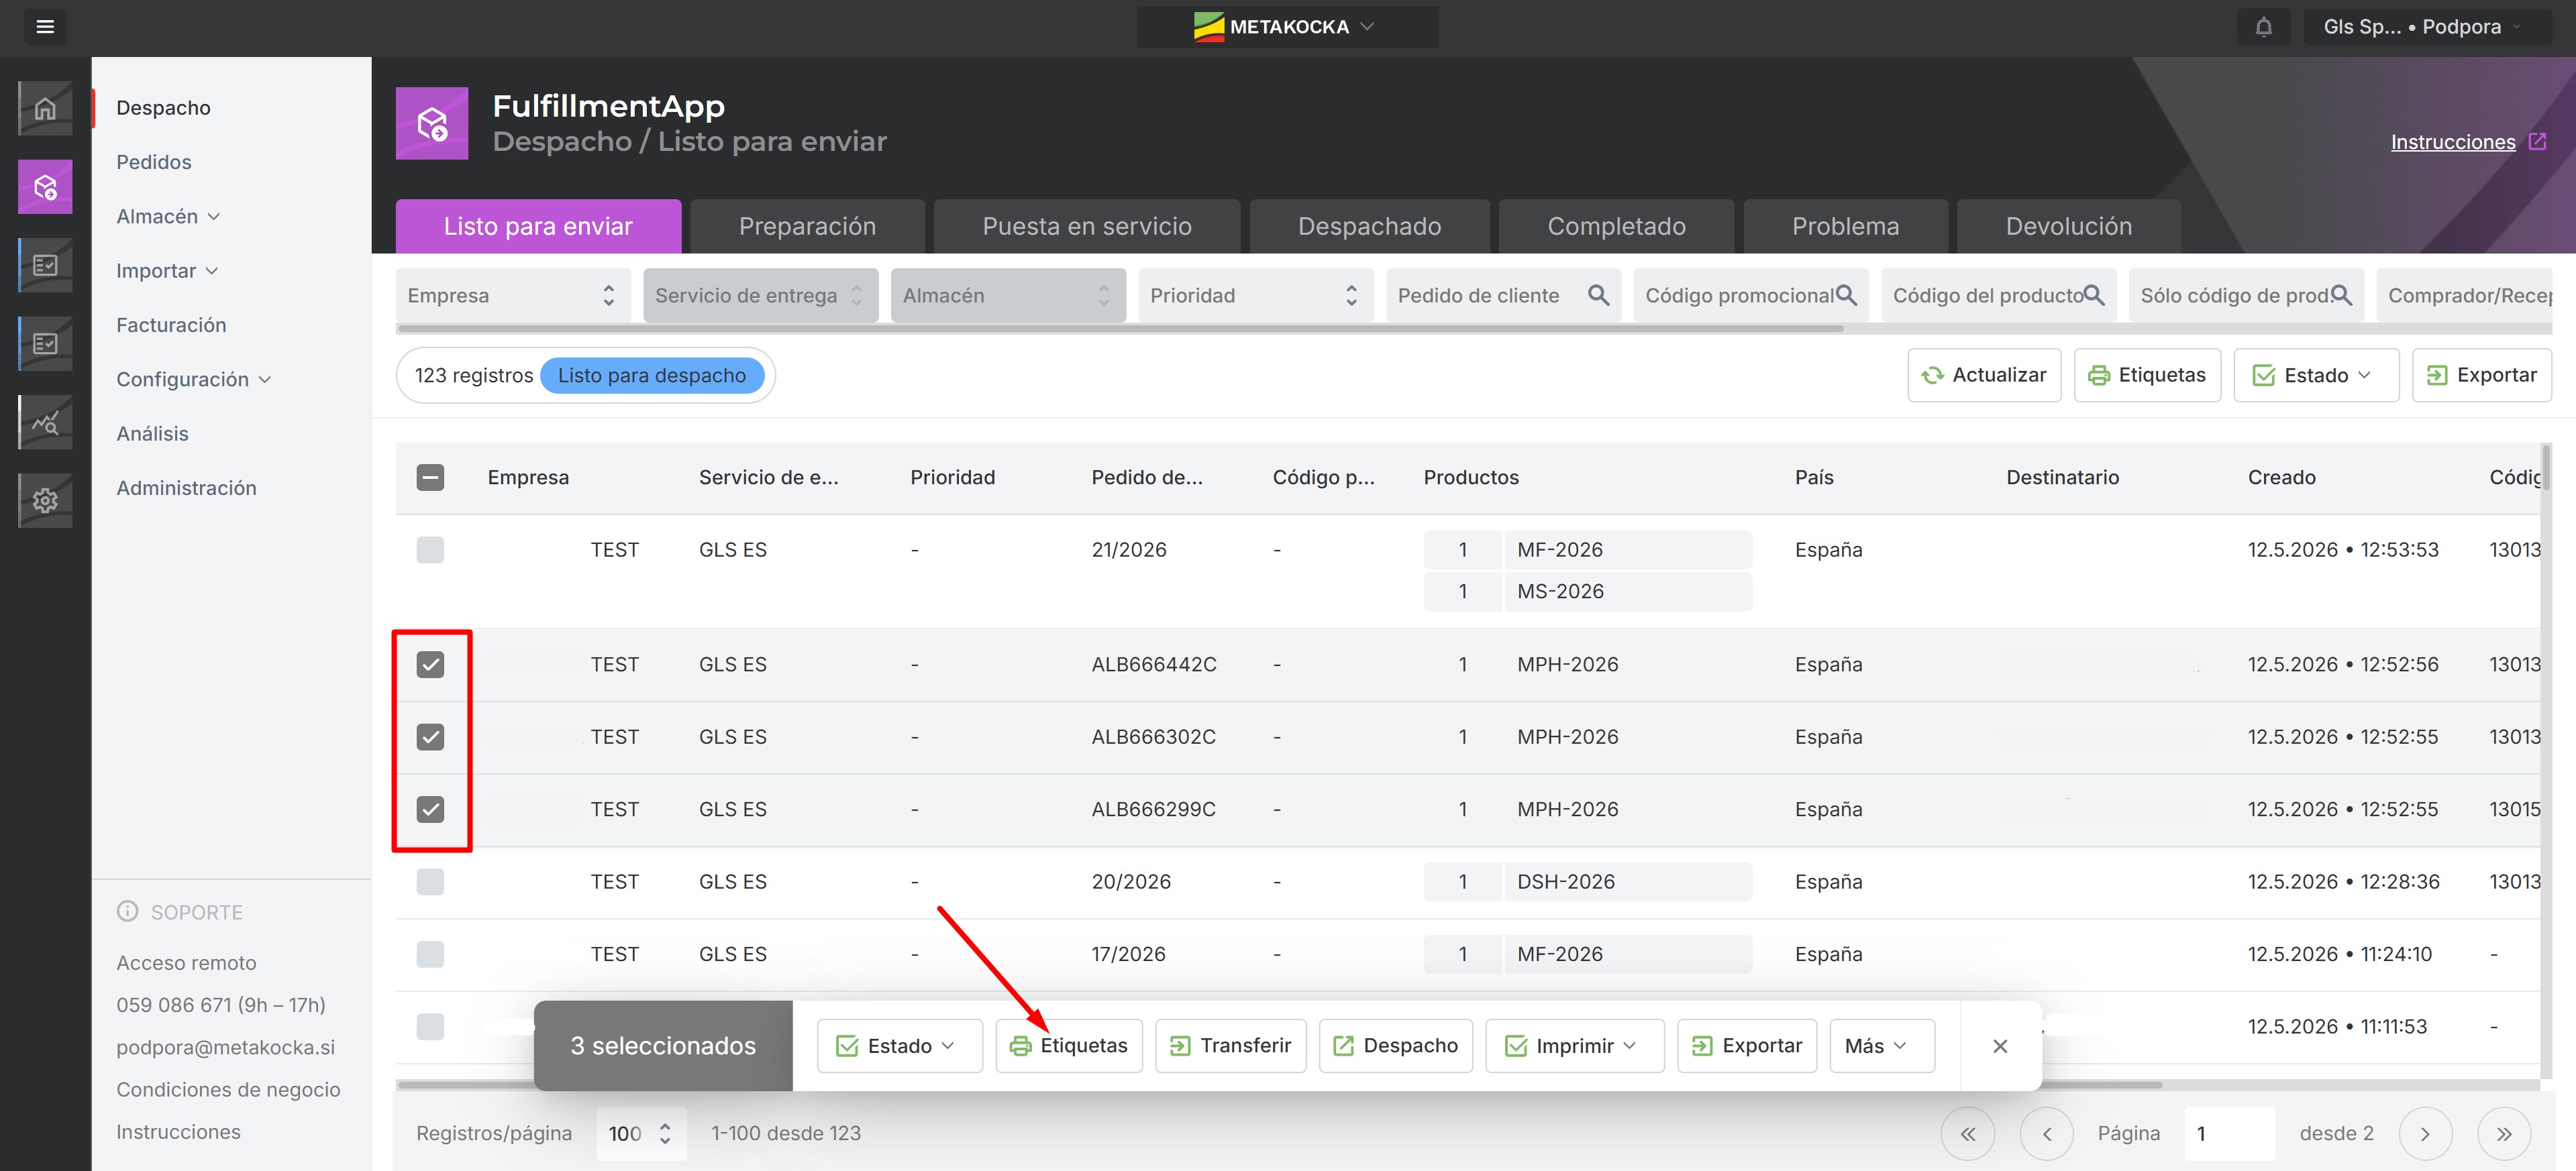The image size is (2576, 1171).
Task: Click the top-right Exportar button
Action: tap(2481, 376)
